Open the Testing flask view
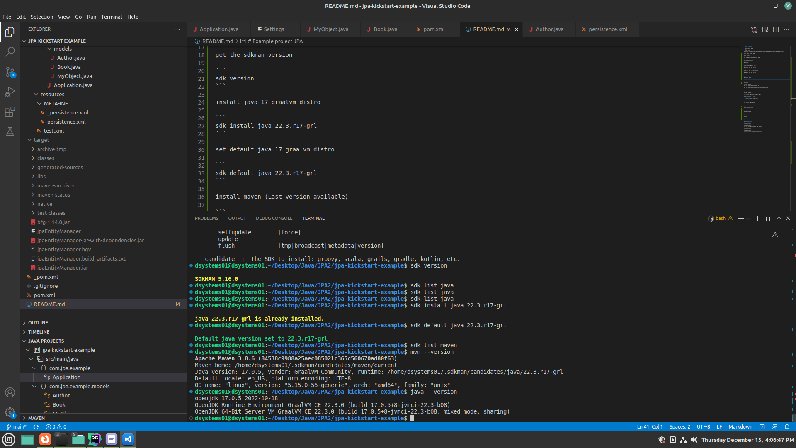The image size is (796, 448). [10, 131]
